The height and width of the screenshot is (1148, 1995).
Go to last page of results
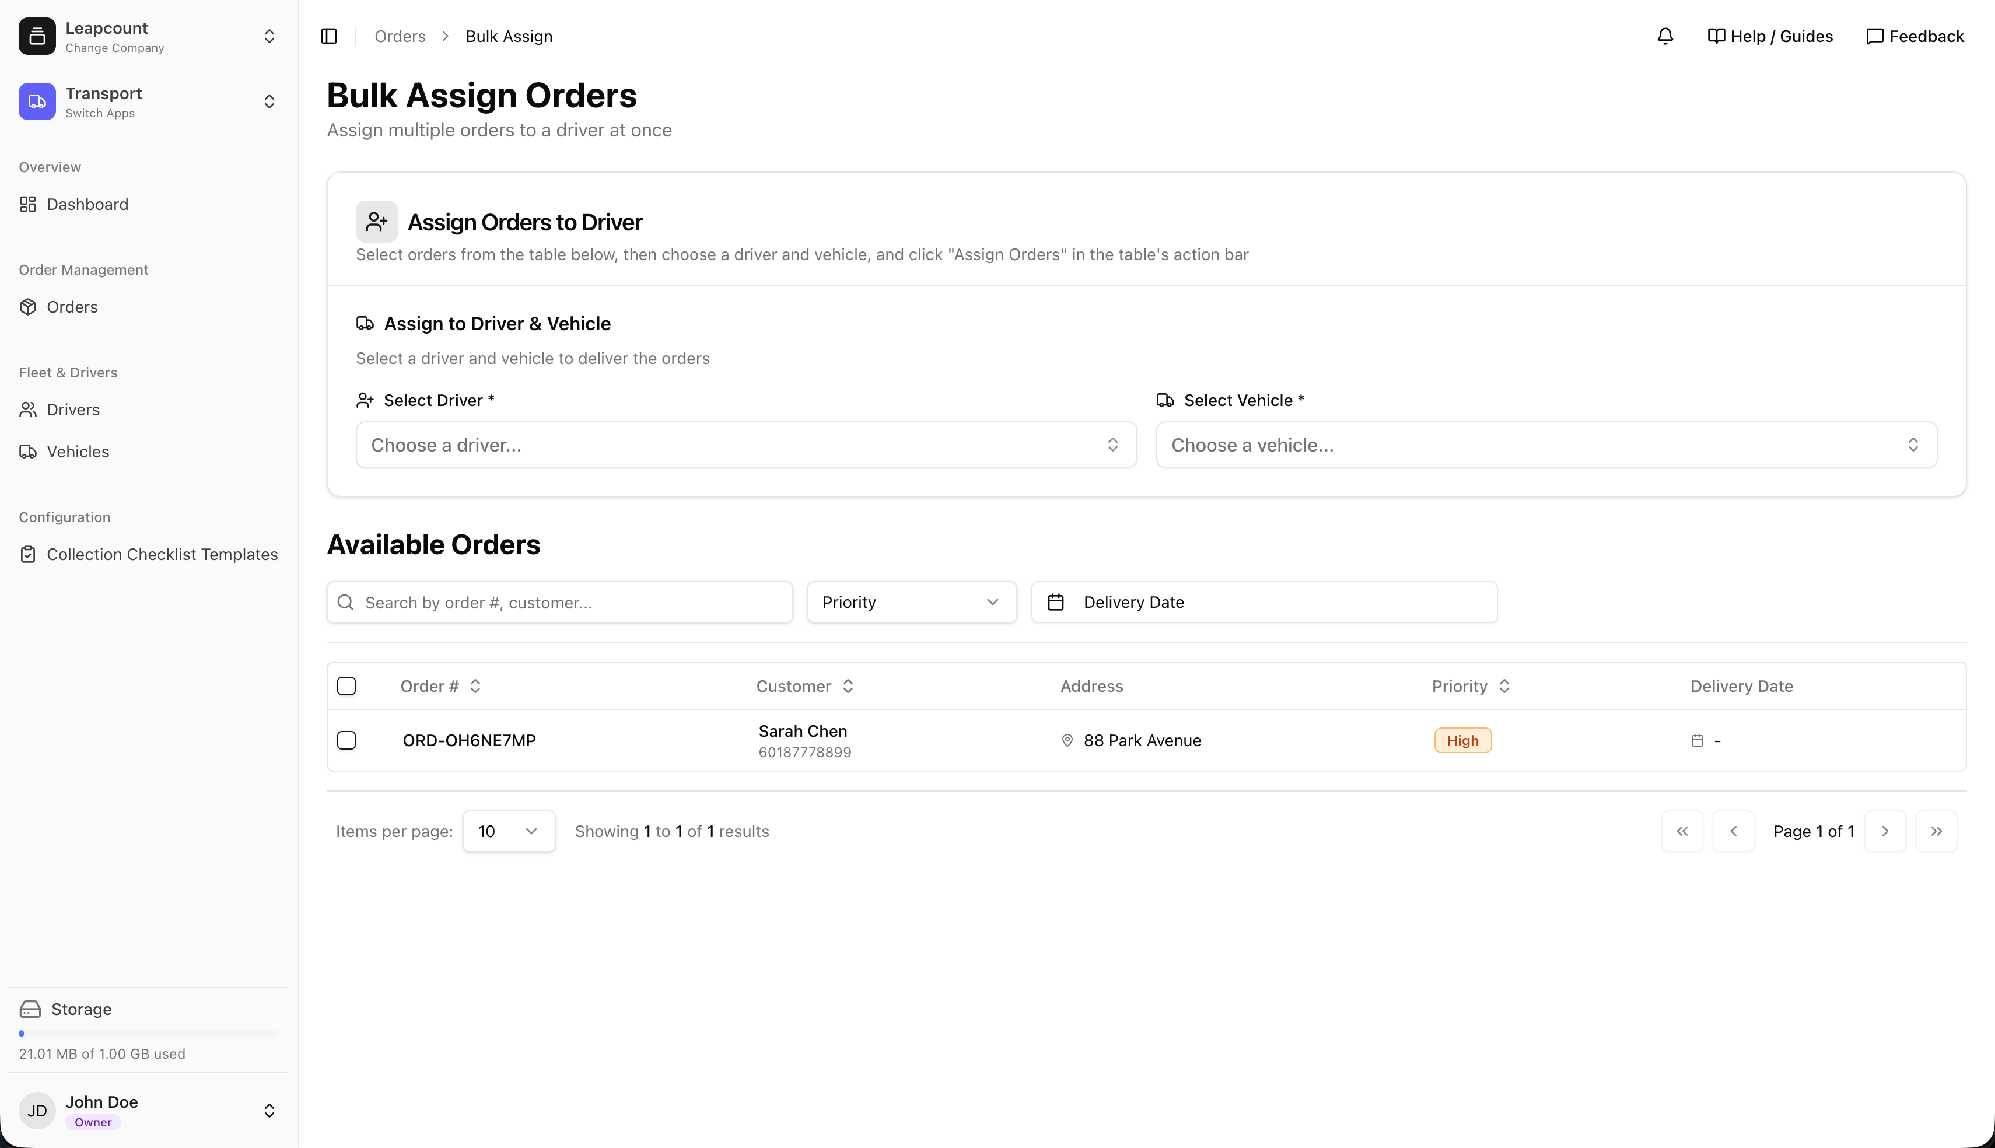point(1937,831)
